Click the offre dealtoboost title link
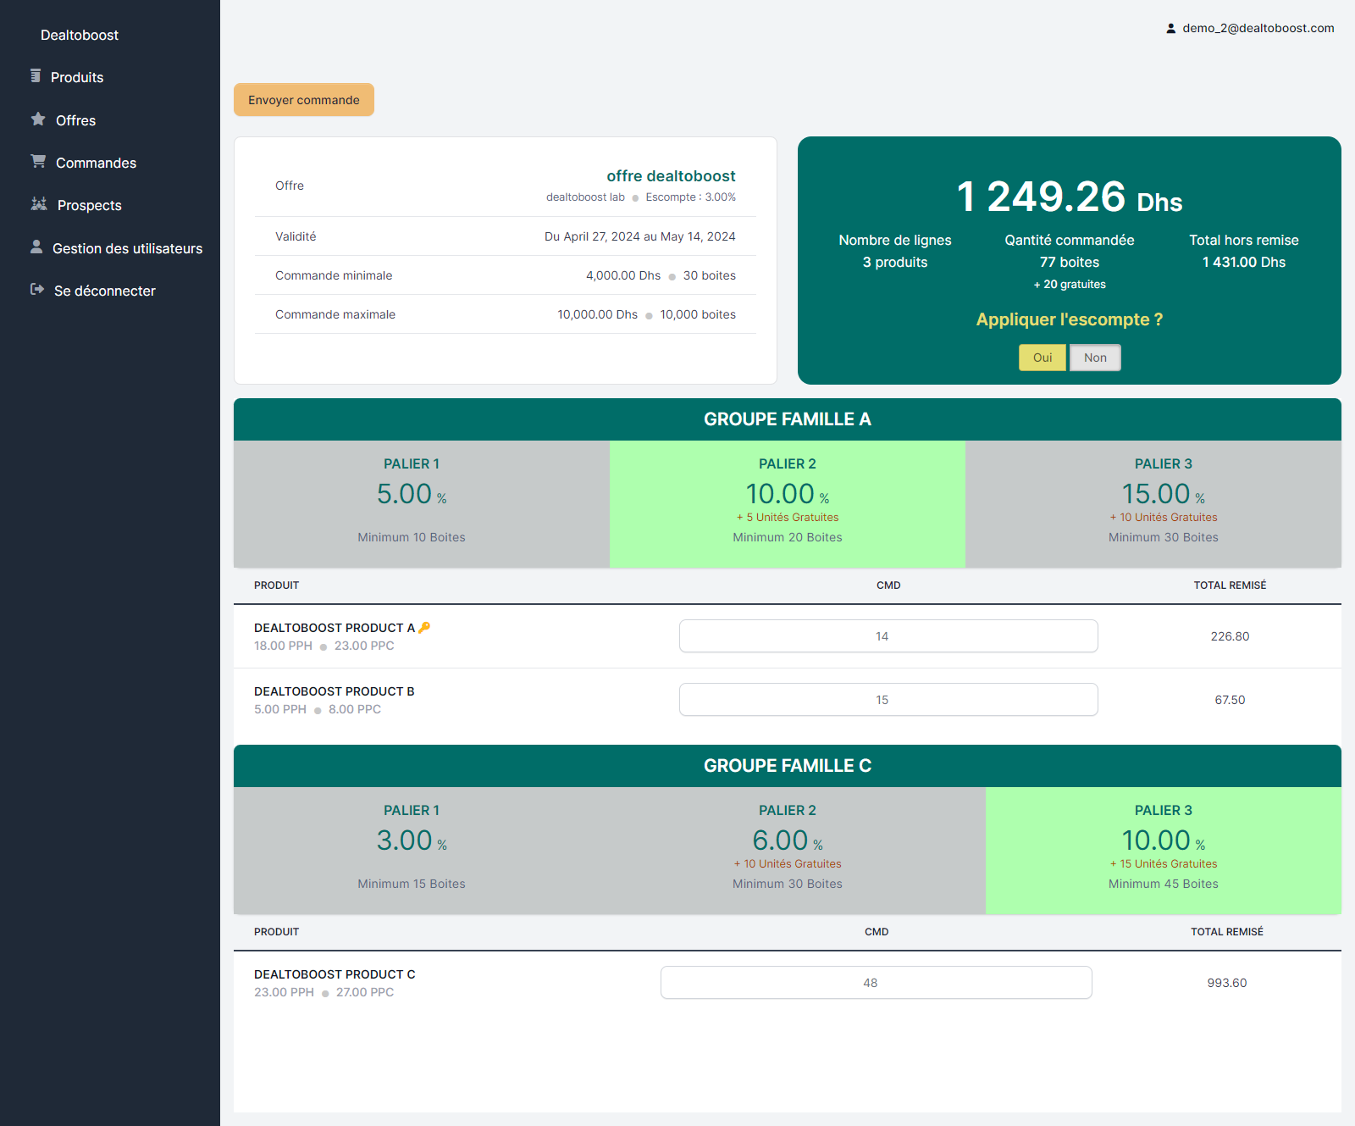Viewport: 1355px width, 1126px height. coord(671,176)
